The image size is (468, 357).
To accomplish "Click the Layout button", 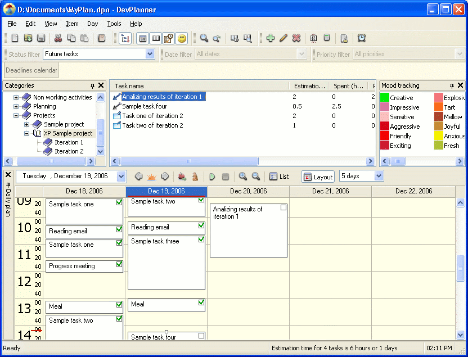I will (x=317, y=177).
